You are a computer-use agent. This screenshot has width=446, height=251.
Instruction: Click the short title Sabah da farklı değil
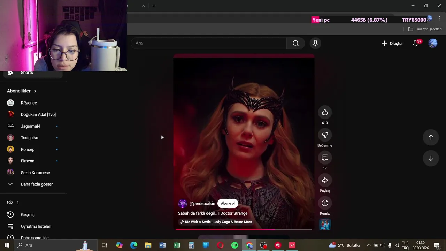[x=213, y=213]
